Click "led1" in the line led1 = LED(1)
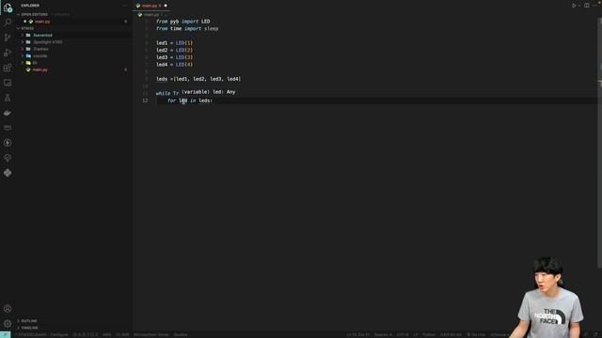This screenshot has height=338, width=602. point(162,43)
